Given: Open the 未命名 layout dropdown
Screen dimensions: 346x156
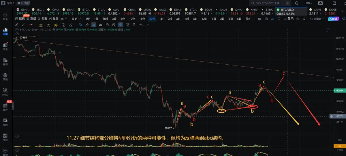Looking at the screenshot, I should [317, 18].
